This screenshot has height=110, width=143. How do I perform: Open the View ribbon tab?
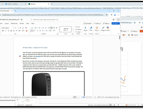click(x=28, y=23)
